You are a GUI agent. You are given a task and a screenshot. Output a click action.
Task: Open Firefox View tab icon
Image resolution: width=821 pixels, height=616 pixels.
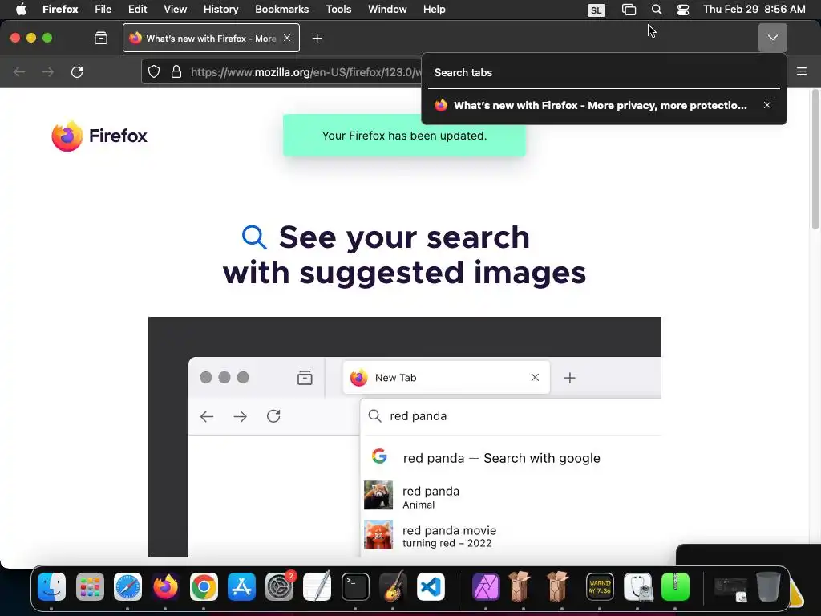click(101, 38)
